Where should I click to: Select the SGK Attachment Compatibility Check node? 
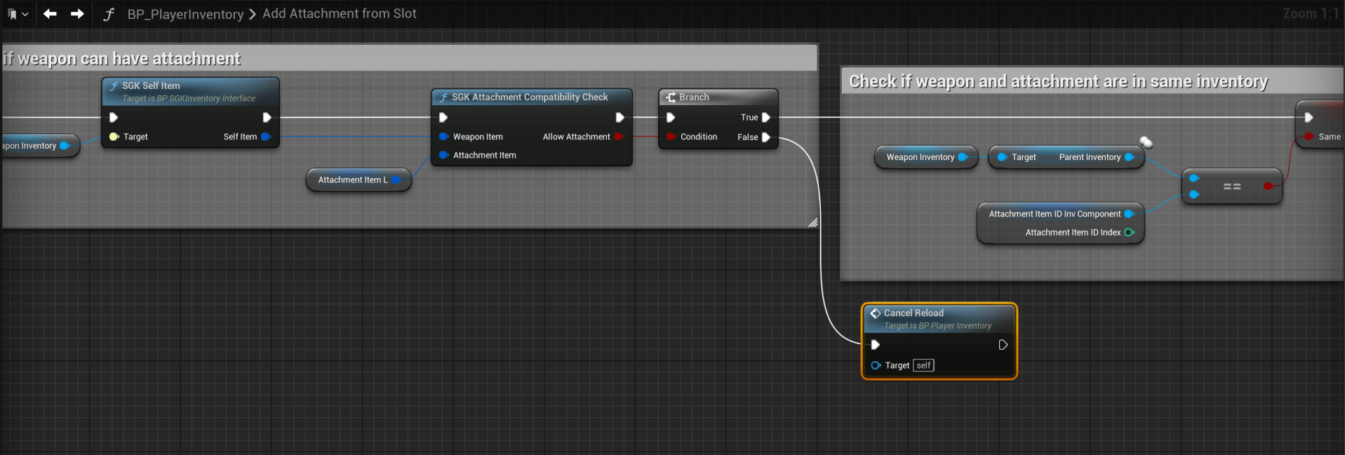click(530, 97)
